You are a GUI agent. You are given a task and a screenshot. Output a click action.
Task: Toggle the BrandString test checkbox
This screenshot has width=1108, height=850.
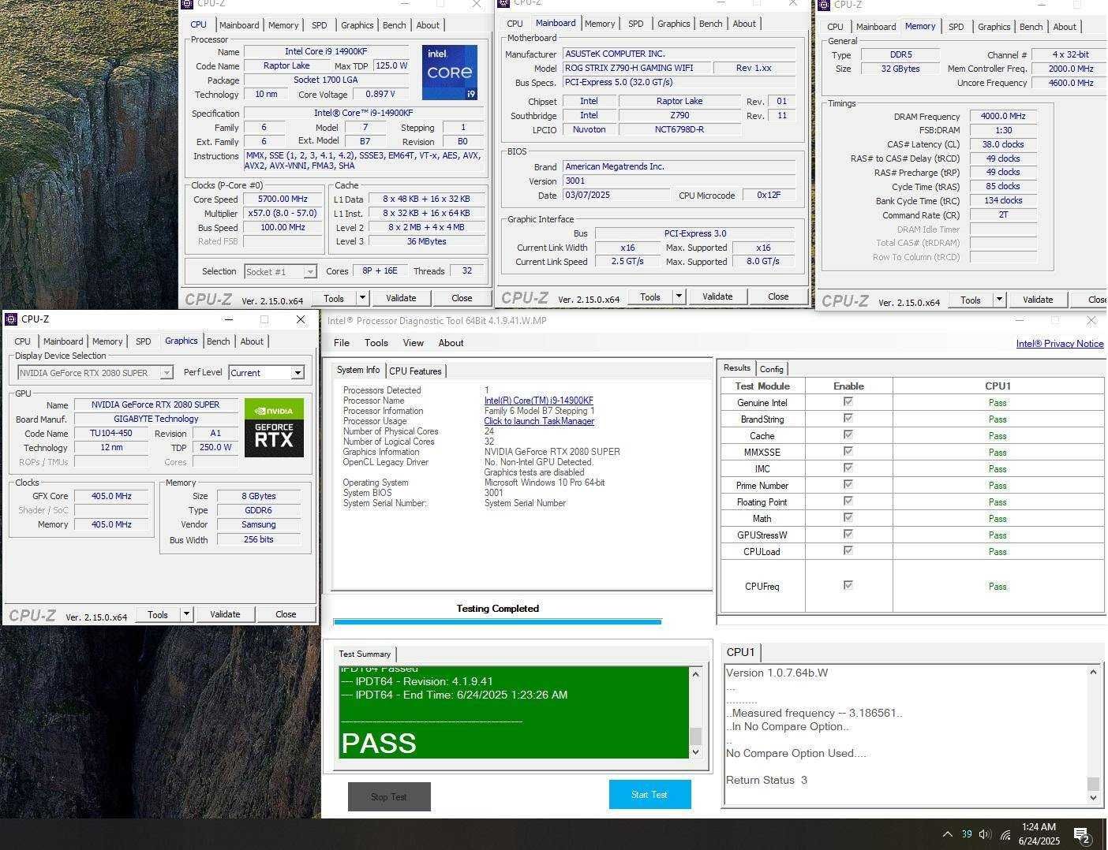pyautogui.click(x=848, y=419)
